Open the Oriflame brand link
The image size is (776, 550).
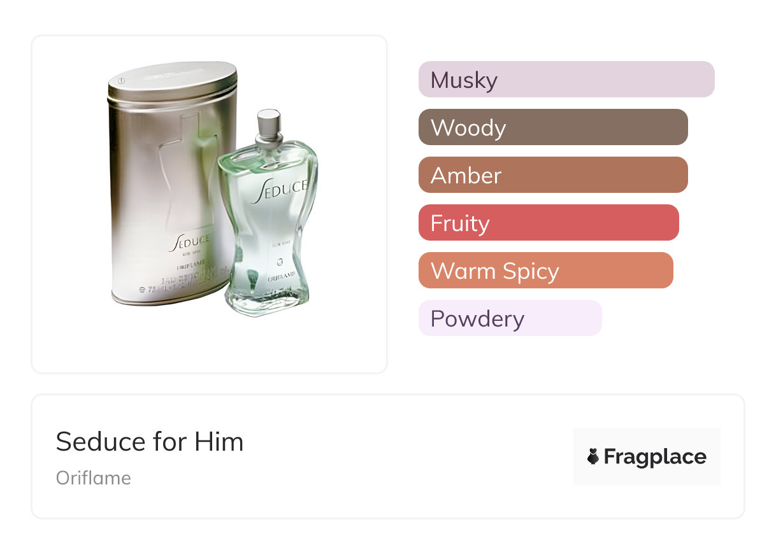click(94, 478)
